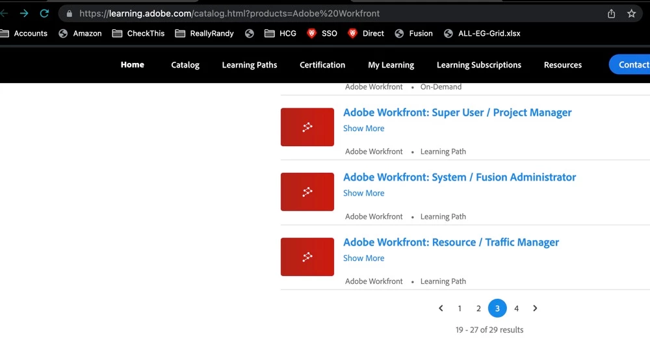Click the blue Contact button
The width and height of the screenshot is (650, 341).
tap(629, 65)
